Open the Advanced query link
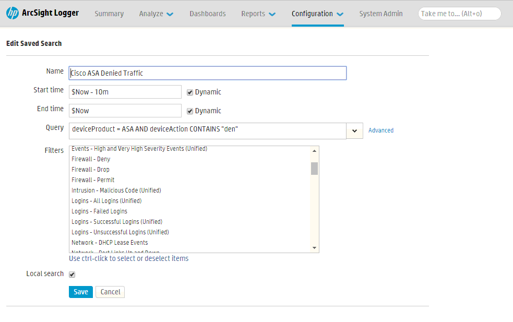The image size is (513, 322). [x=381, y=130]
